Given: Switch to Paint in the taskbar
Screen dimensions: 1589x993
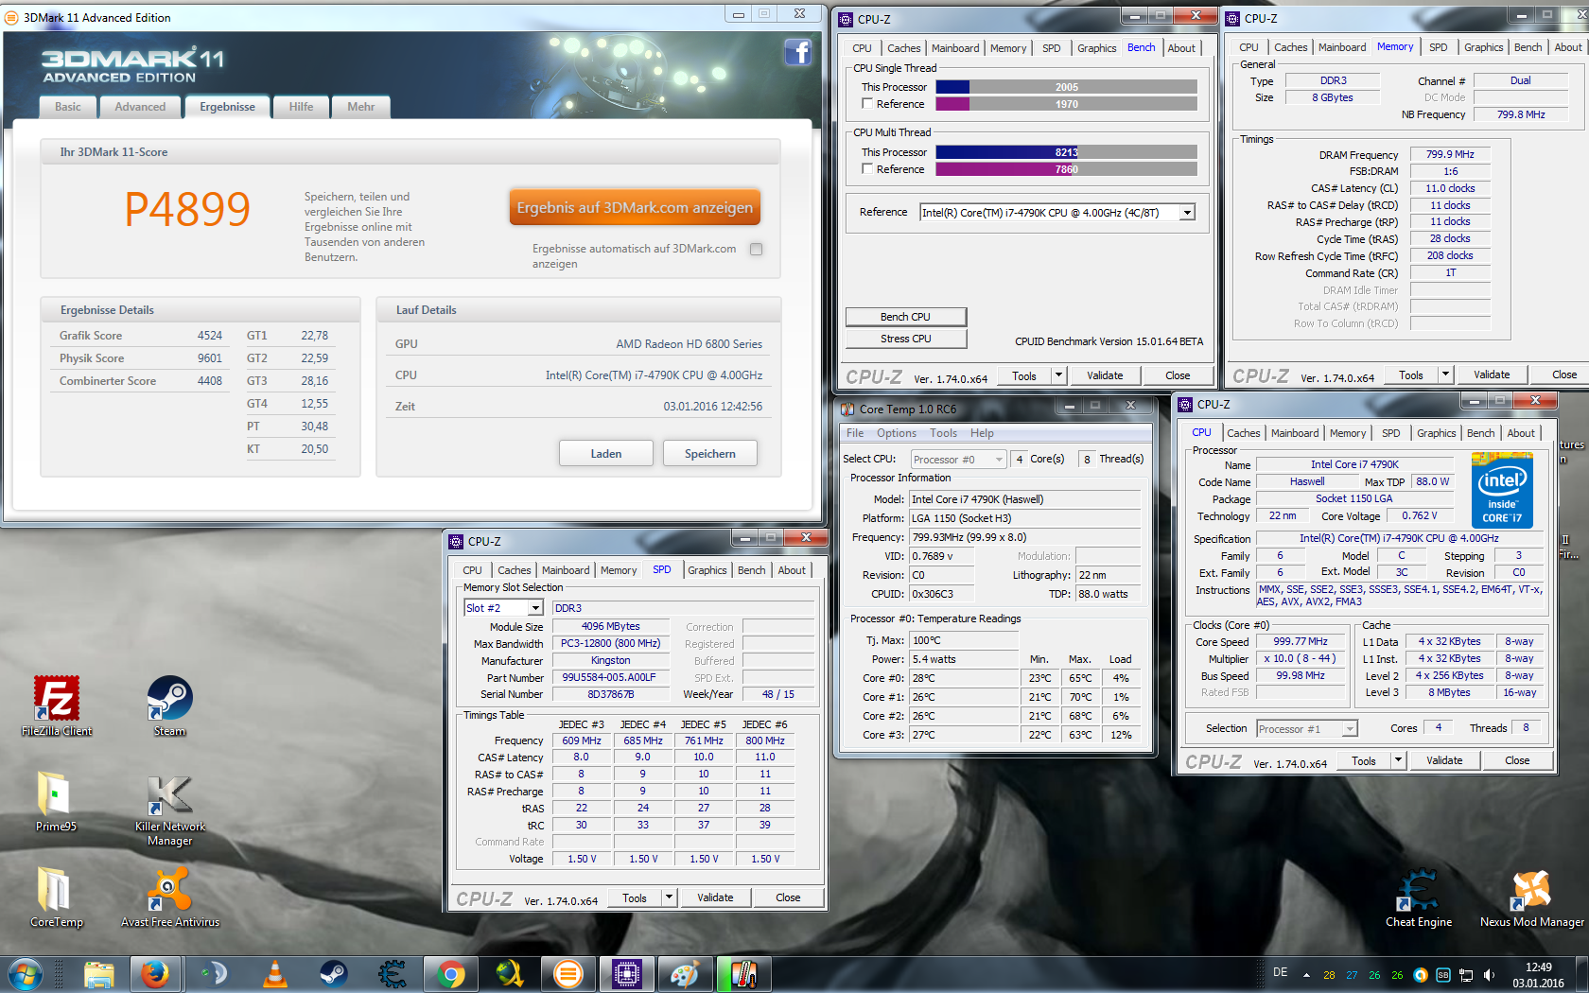Looking at the screenshot, I should pos(685,974).
